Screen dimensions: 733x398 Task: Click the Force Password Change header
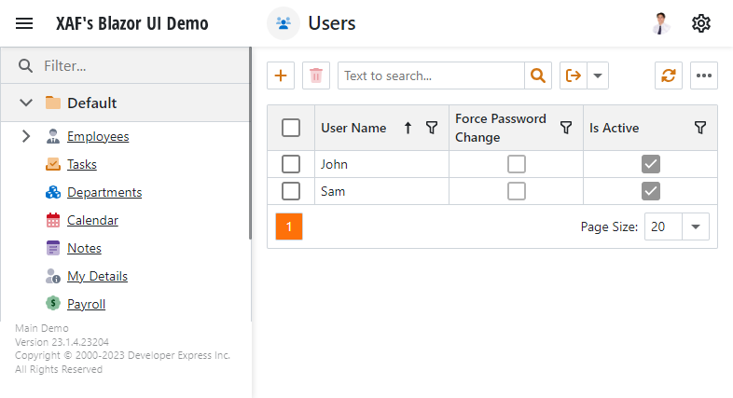click(x=501, y=128)
